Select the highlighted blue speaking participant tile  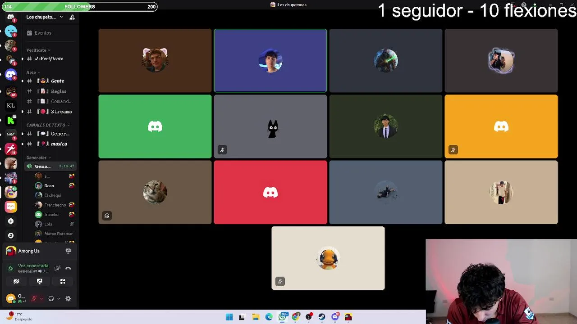point(270,61)
